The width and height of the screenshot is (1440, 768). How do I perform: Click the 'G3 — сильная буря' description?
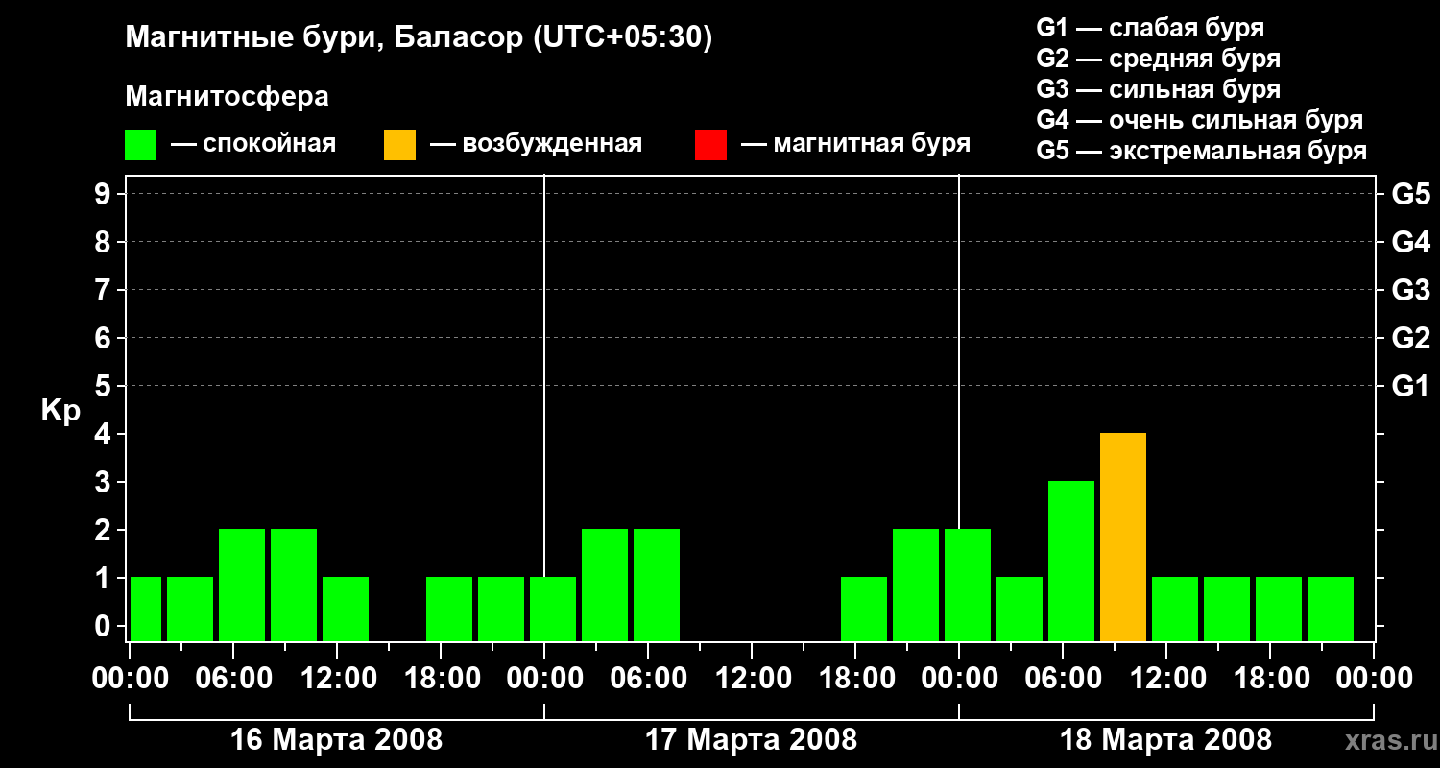(1159, 89)
